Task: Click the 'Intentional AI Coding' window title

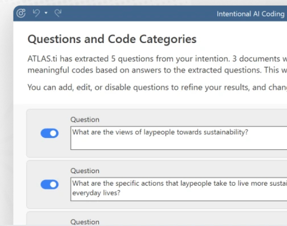Action: click(251, 14)
